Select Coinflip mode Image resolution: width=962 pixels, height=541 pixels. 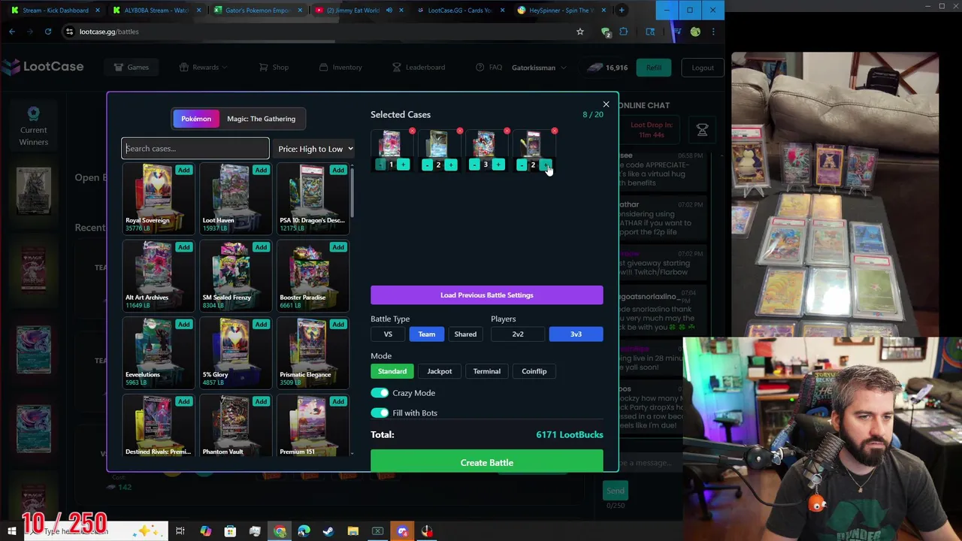534,371
